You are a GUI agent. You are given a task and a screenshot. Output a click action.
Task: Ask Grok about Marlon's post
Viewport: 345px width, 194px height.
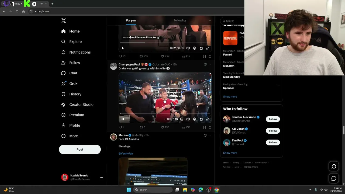tap(205, 135)
